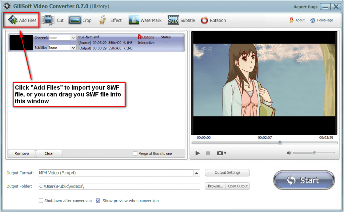Screen dimensions: 344x212
Task: Click the video preview area
Action: click(264, 83)
